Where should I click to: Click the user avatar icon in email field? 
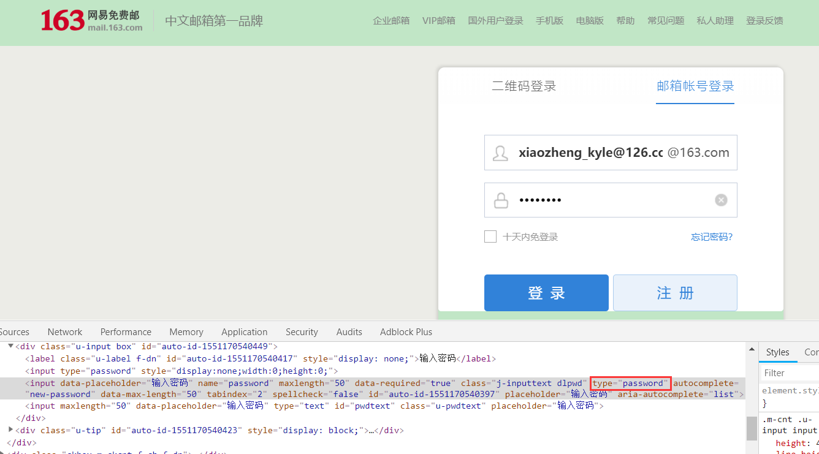(x=500, y=153)
